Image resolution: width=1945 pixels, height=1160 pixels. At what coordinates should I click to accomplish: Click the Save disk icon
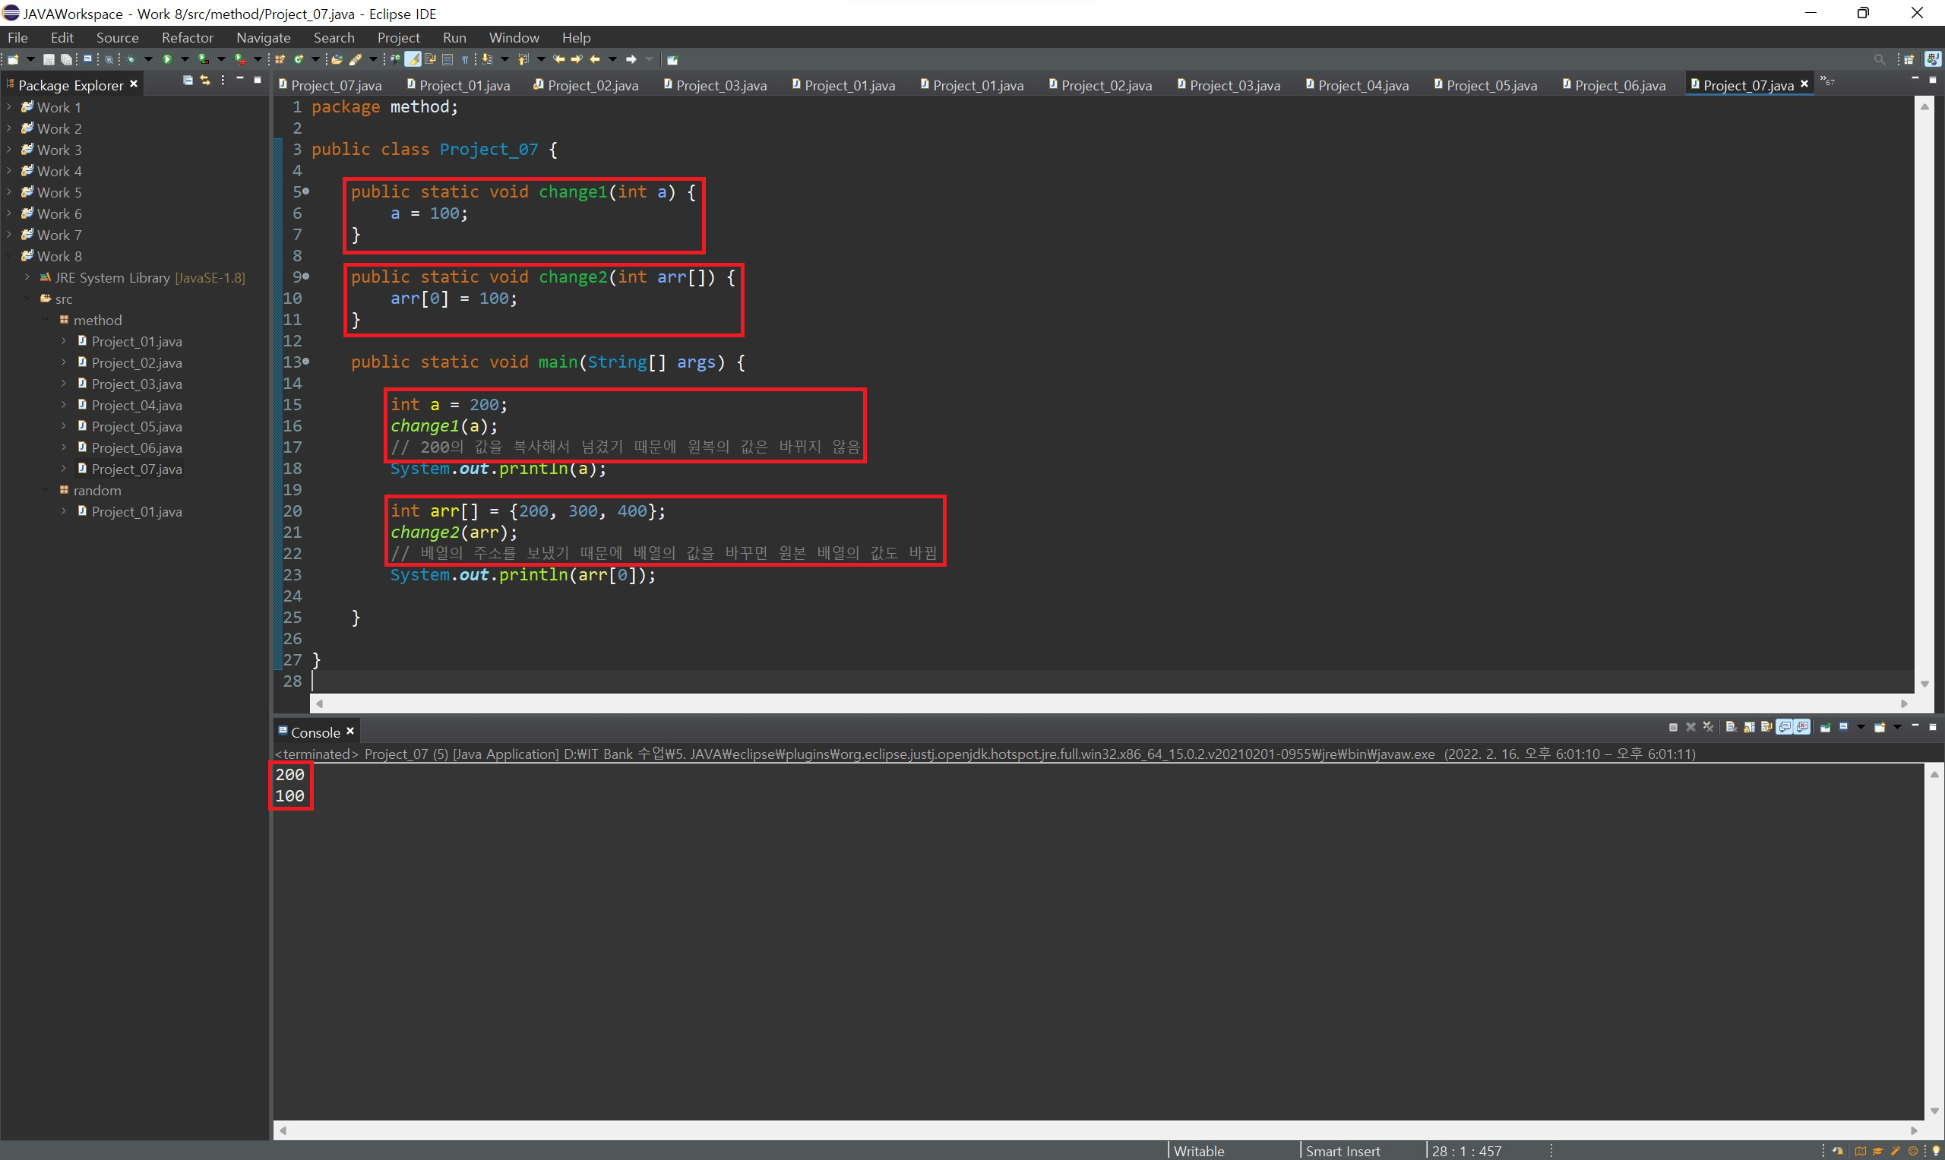(49, 59)
